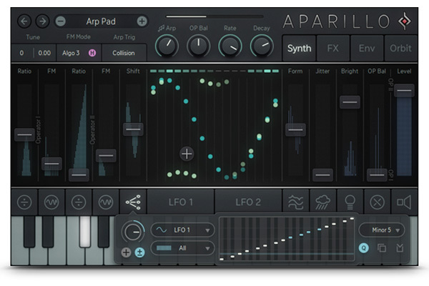Image resolution: width=429 pixels, height=286 pixels.
Task: Click the preset progress bar at top
Action: pos(214,16)
